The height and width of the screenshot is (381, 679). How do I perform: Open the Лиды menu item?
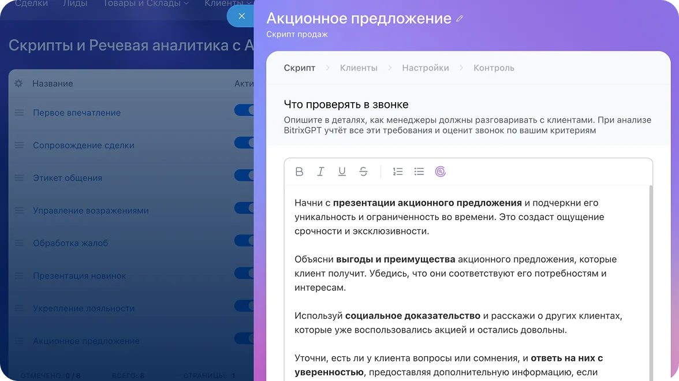tap(75, 3)
